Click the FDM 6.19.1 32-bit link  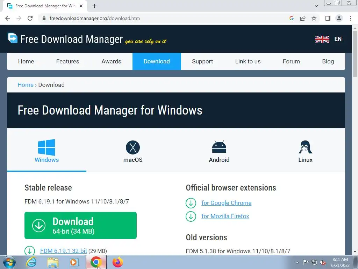[64, 251]
